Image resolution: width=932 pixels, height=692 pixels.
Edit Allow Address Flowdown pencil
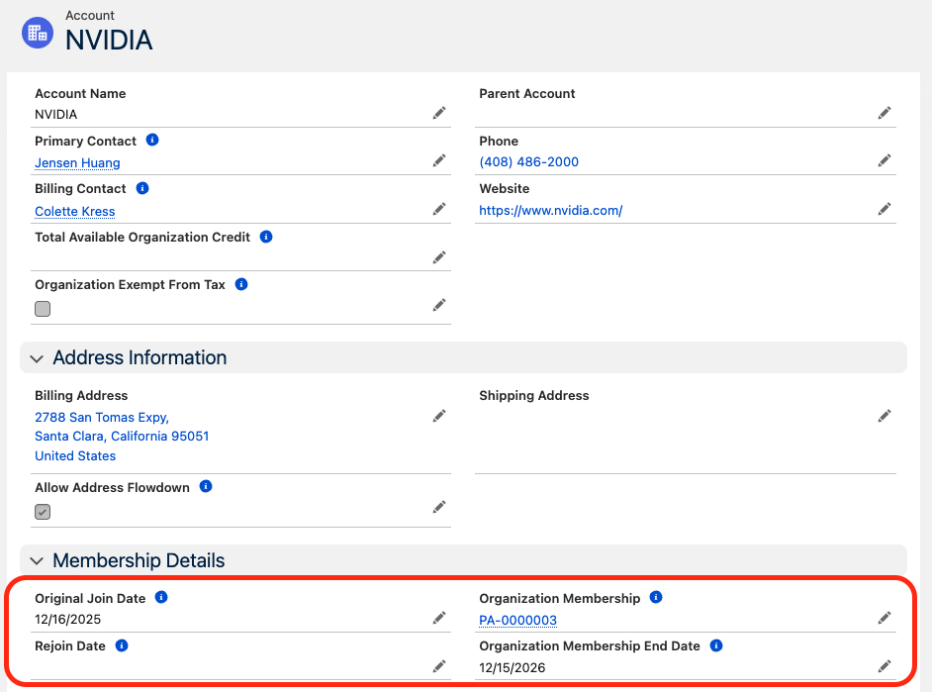coord(439,507)
